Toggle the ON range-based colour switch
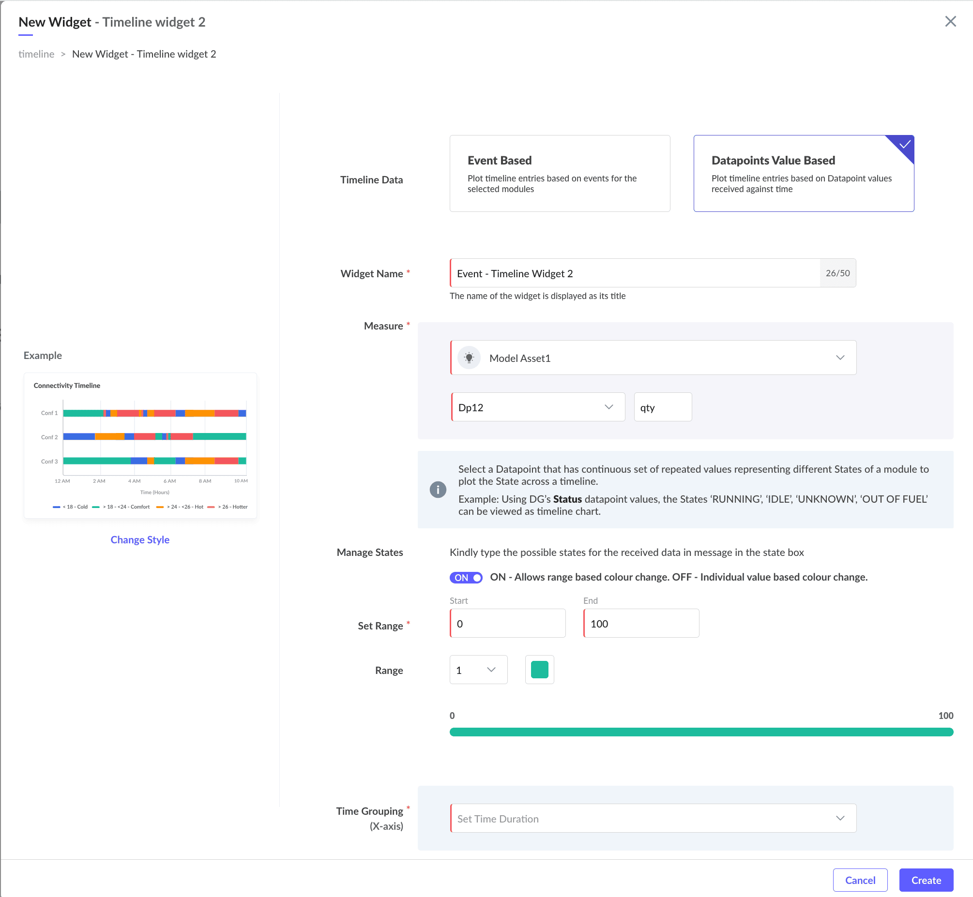 466,578
